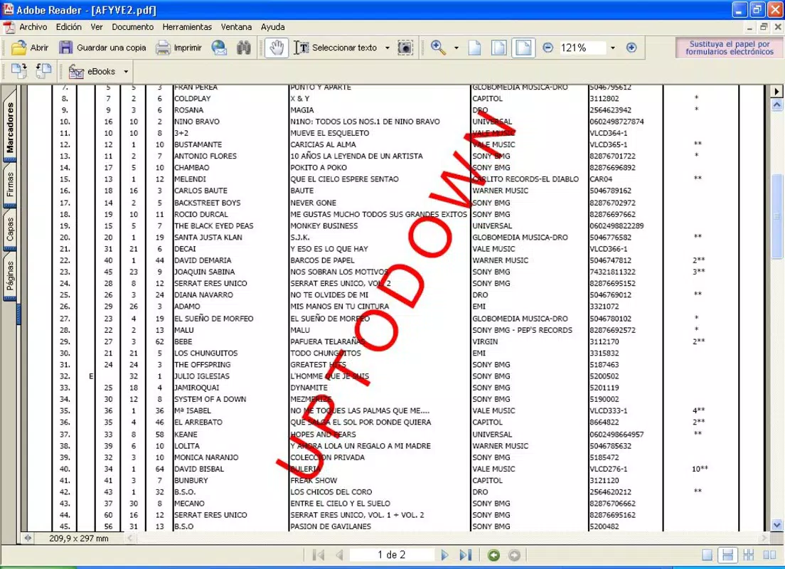Open the Ayuda menu
The width and height of the screenshot is (785, 569).
(x=273, y=27)
